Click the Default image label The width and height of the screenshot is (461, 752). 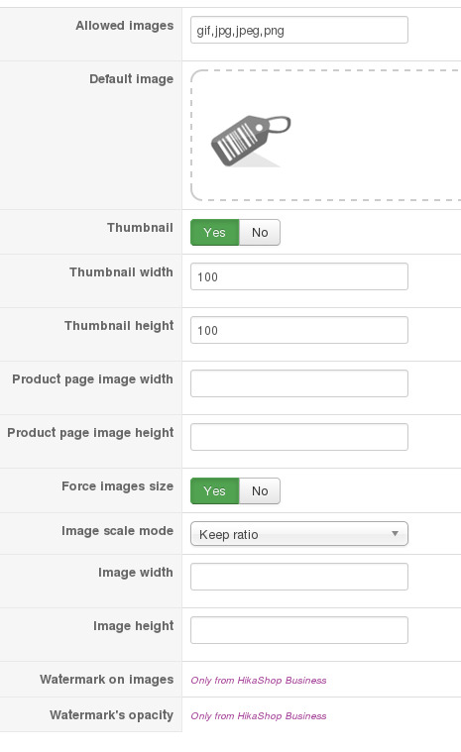(132, 78)
